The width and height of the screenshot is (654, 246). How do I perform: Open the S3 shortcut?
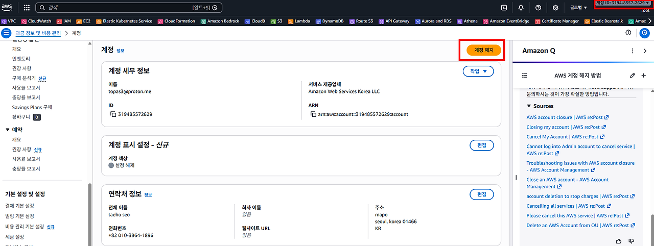point(276,21)
